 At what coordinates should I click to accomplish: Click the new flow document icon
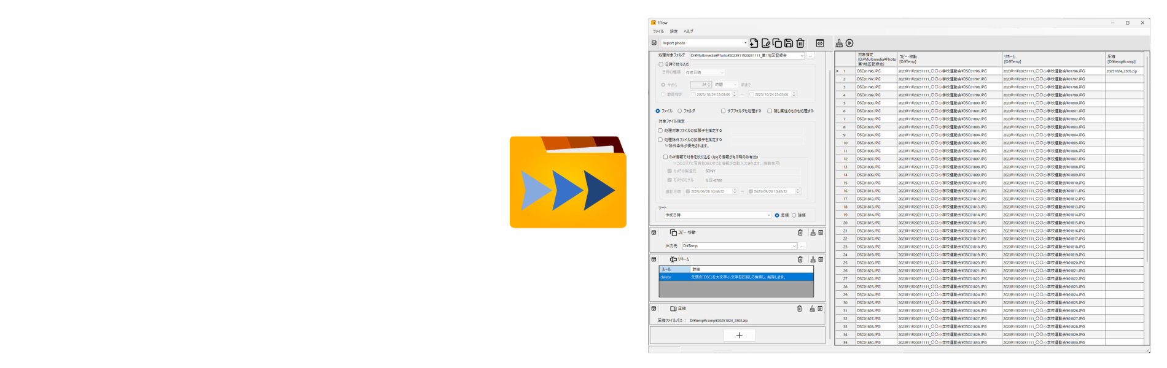[754, 43]
